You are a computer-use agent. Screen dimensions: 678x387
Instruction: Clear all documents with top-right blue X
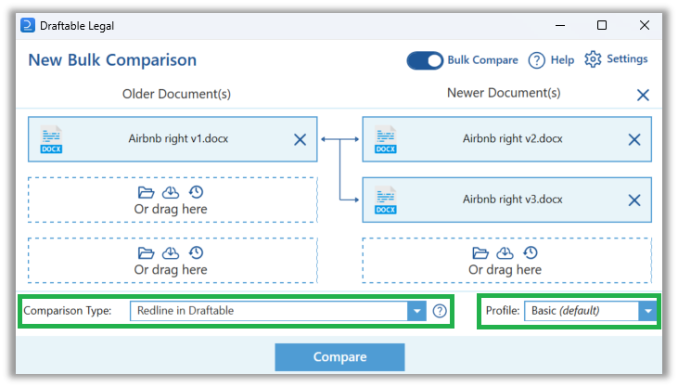(643, 96)
